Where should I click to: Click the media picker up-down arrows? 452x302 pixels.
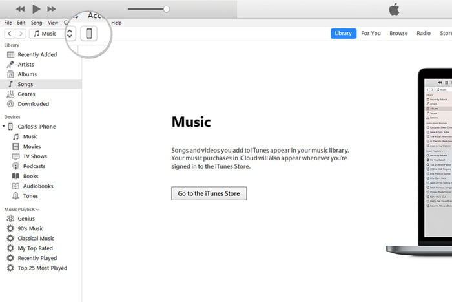(x=70, y=34)
